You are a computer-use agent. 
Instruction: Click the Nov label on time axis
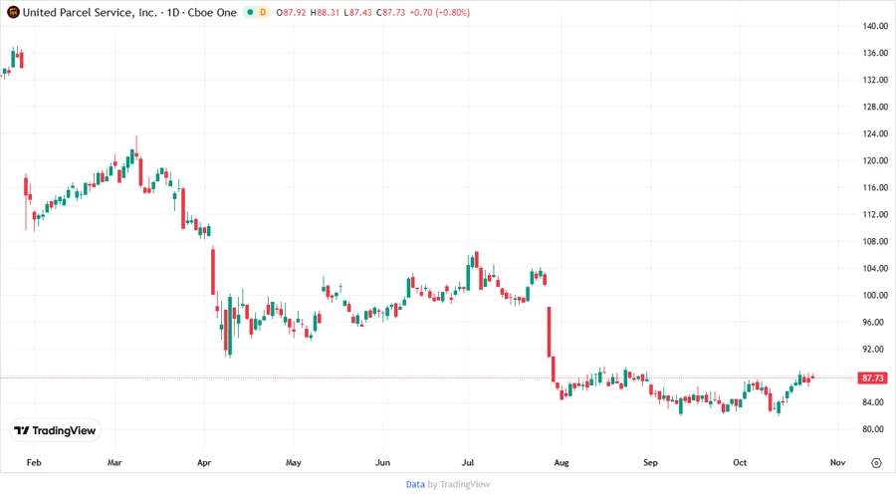(x=837, y=462)
